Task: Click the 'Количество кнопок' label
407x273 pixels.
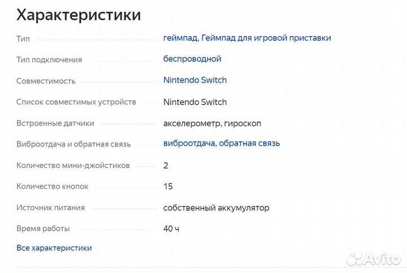Action: (x=53, y=187)
